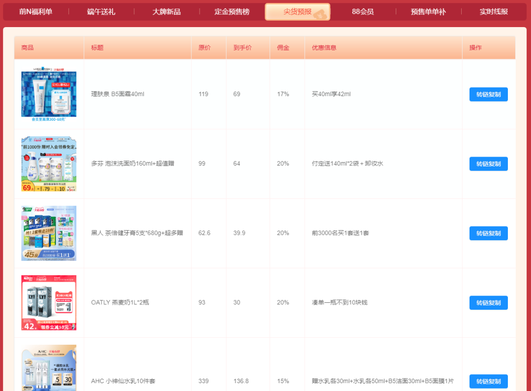Click the final price 136.8
The image size is (531, 391).
tap(241, 382)
